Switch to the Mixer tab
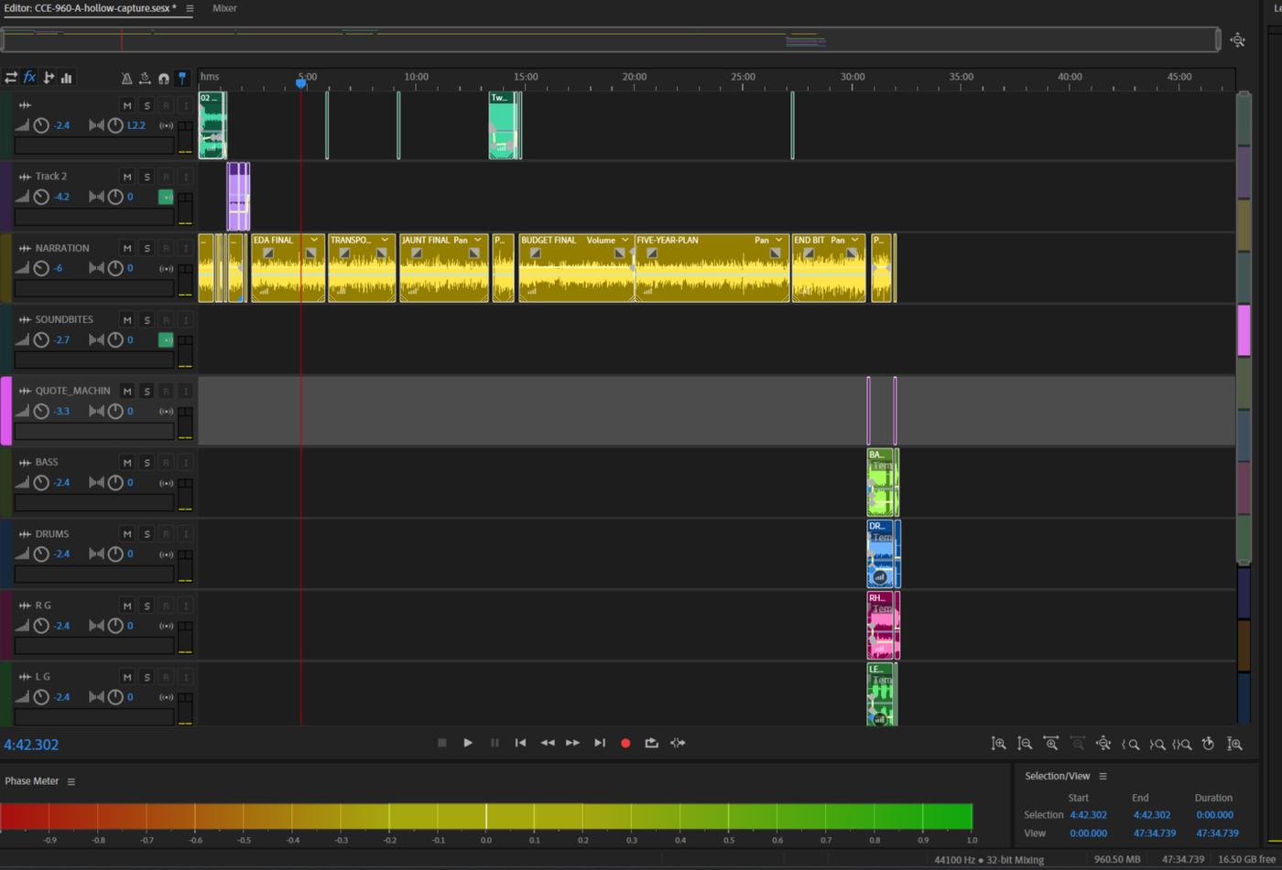This screenshot has height=870, width=1282. click(224, 8)
